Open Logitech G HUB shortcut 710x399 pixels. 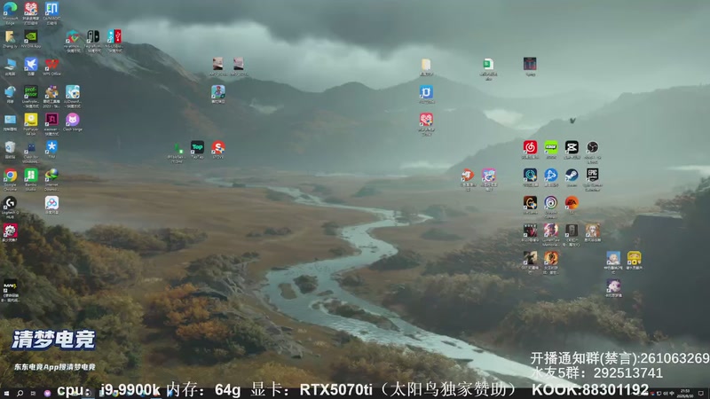(x=10, y=203)
